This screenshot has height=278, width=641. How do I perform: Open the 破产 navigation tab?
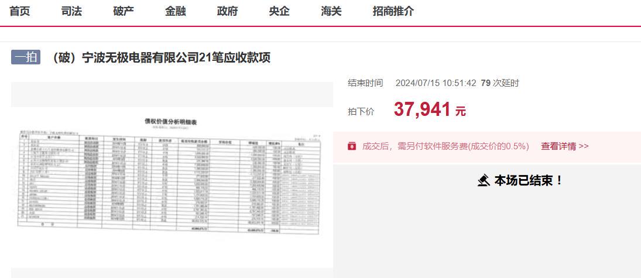tap(124, 12)
